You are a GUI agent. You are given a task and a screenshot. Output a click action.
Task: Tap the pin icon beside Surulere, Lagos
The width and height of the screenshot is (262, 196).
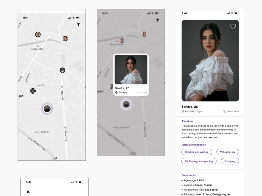(x=183, y=112)
